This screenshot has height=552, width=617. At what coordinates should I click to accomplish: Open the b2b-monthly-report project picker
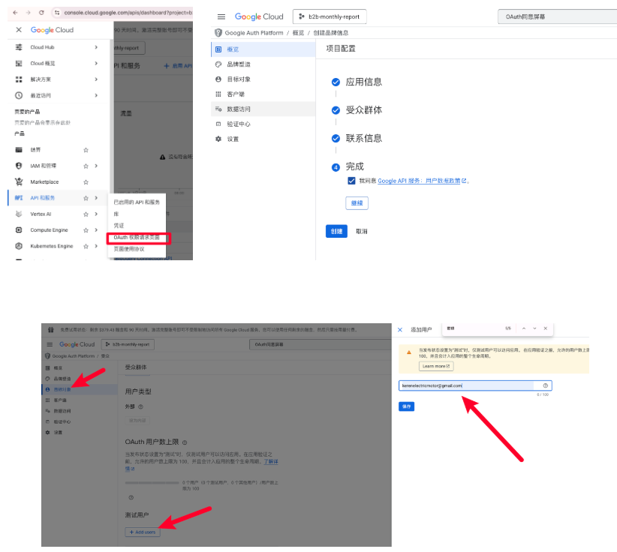tap(330, 16)
